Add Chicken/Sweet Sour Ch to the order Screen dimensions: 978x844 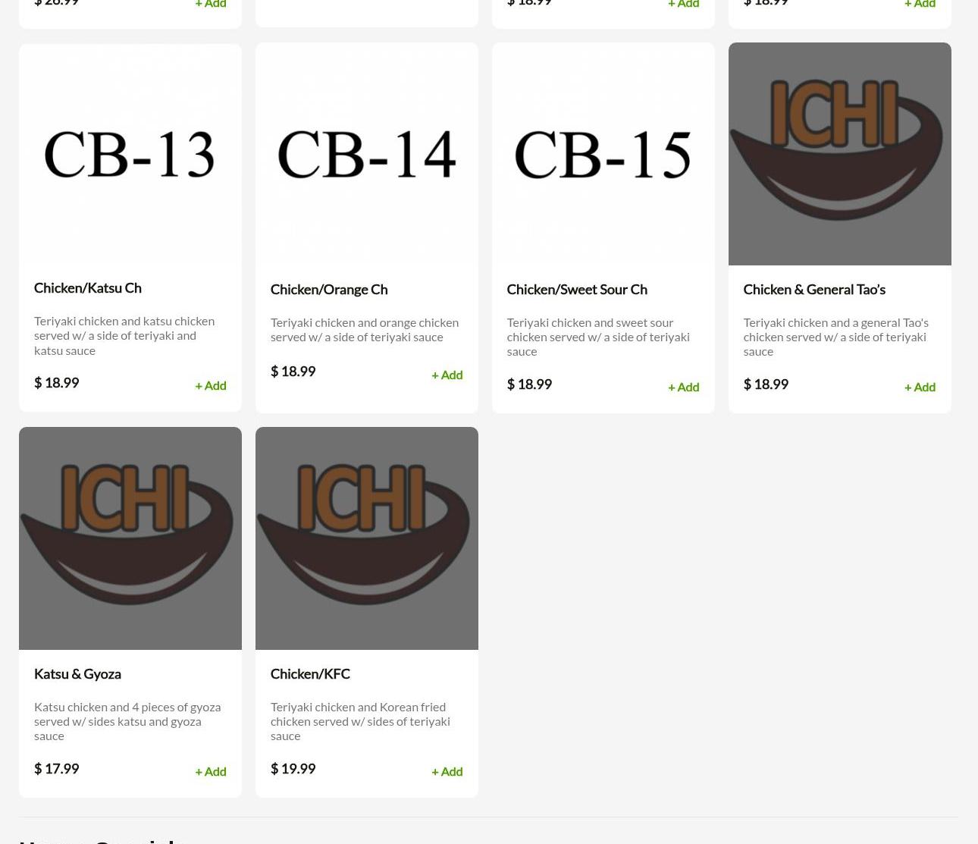(684, 387)
